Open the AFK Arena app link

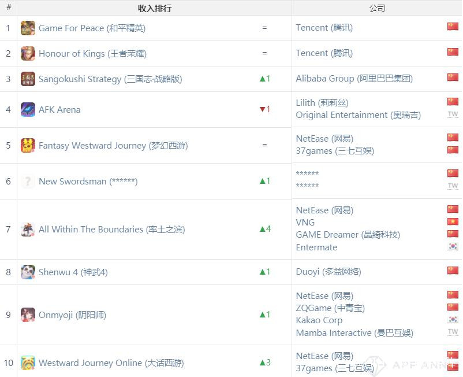(x=59, y=110)
